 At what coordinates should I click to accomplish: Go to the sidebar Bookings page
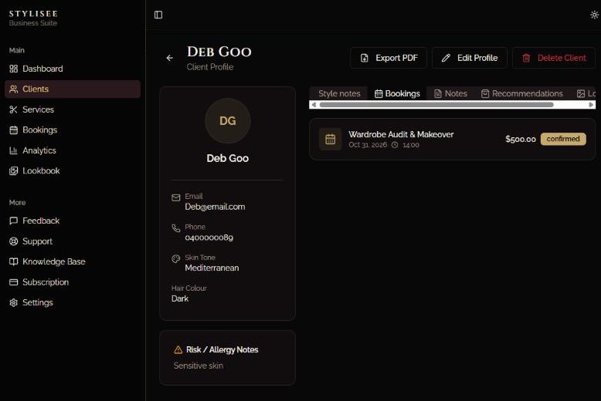(x=73, y=130)
